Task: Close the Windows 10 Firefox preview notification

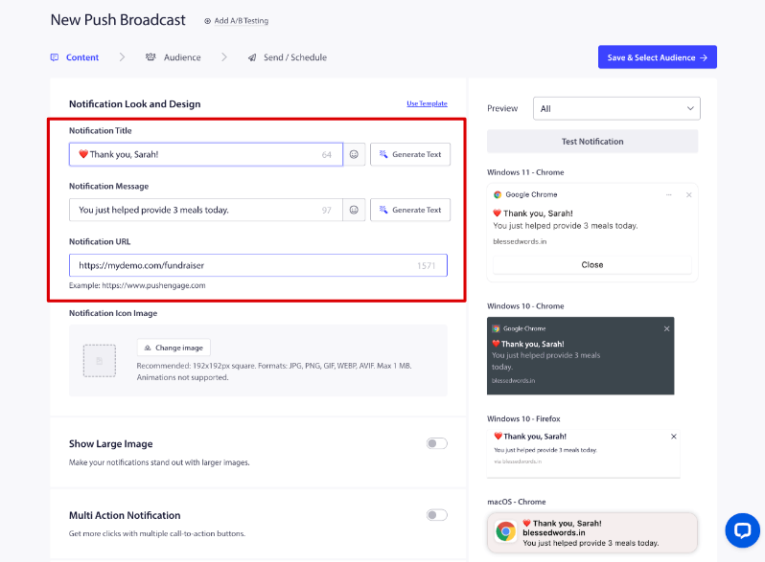Action: coord(674,437)
